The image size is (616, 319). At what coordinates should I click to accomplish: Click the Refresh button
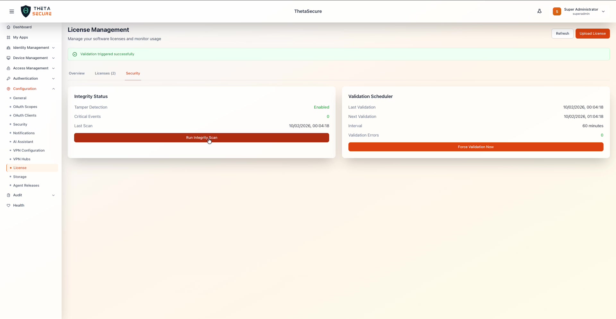coord(562,34)
